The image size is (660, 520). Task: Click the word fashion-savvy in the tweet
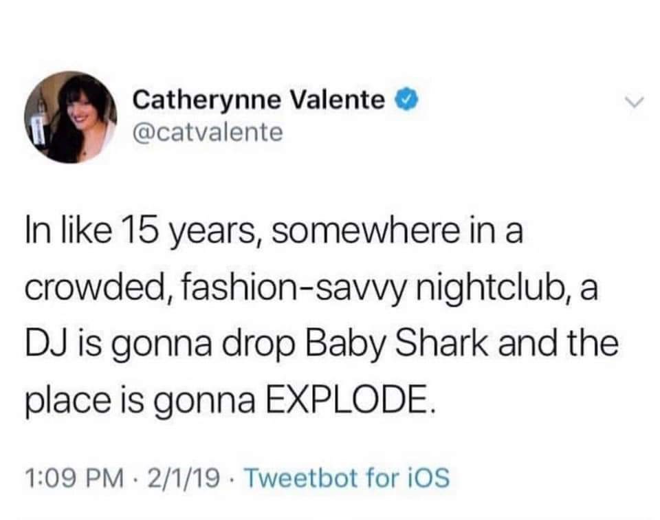click(265, 289)
